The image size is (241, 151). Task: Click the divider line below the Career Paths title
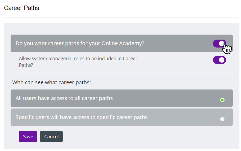[x=122, y=17]
